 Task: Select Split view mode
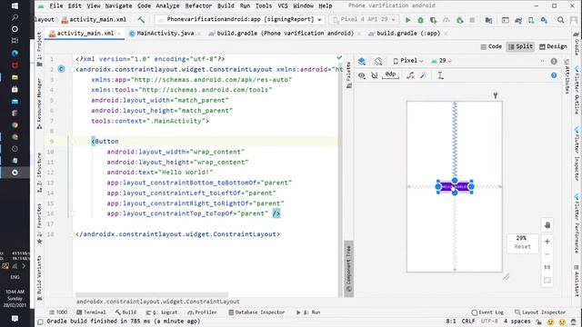(520, 46)
